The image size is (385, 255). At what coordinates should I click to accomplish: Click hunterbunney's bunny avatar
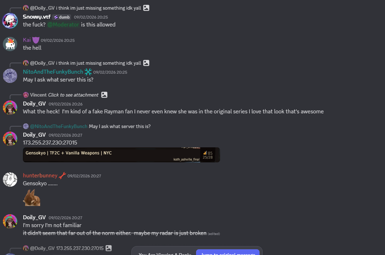tap(10, 179)
